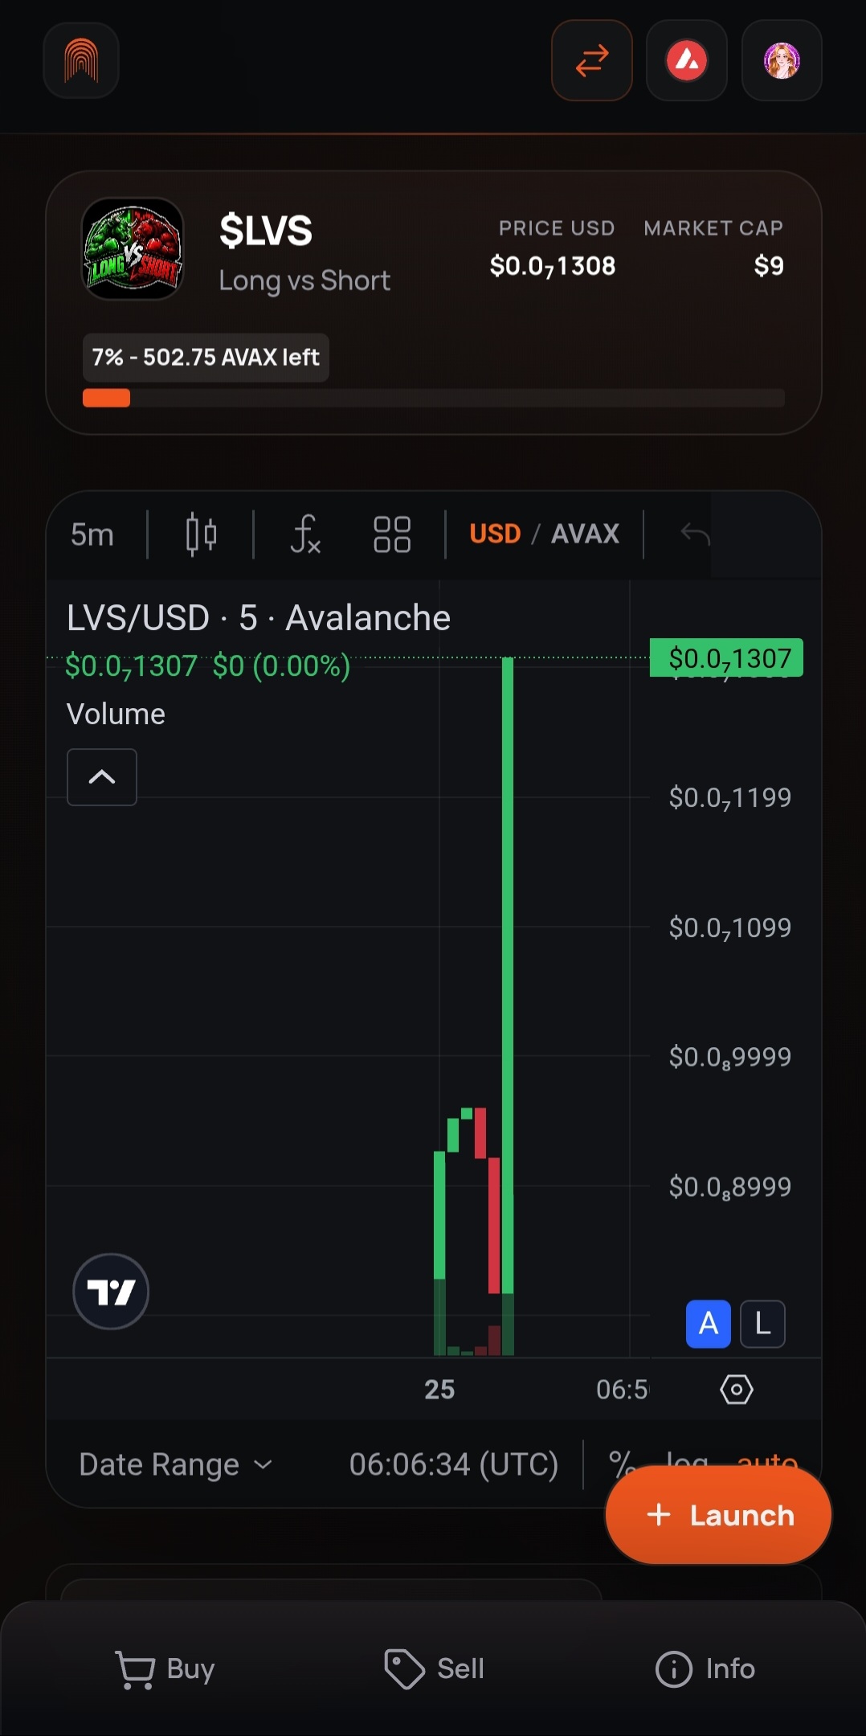Open the Buy tab
The image size is (866, 1736).
pos(165,1669)
